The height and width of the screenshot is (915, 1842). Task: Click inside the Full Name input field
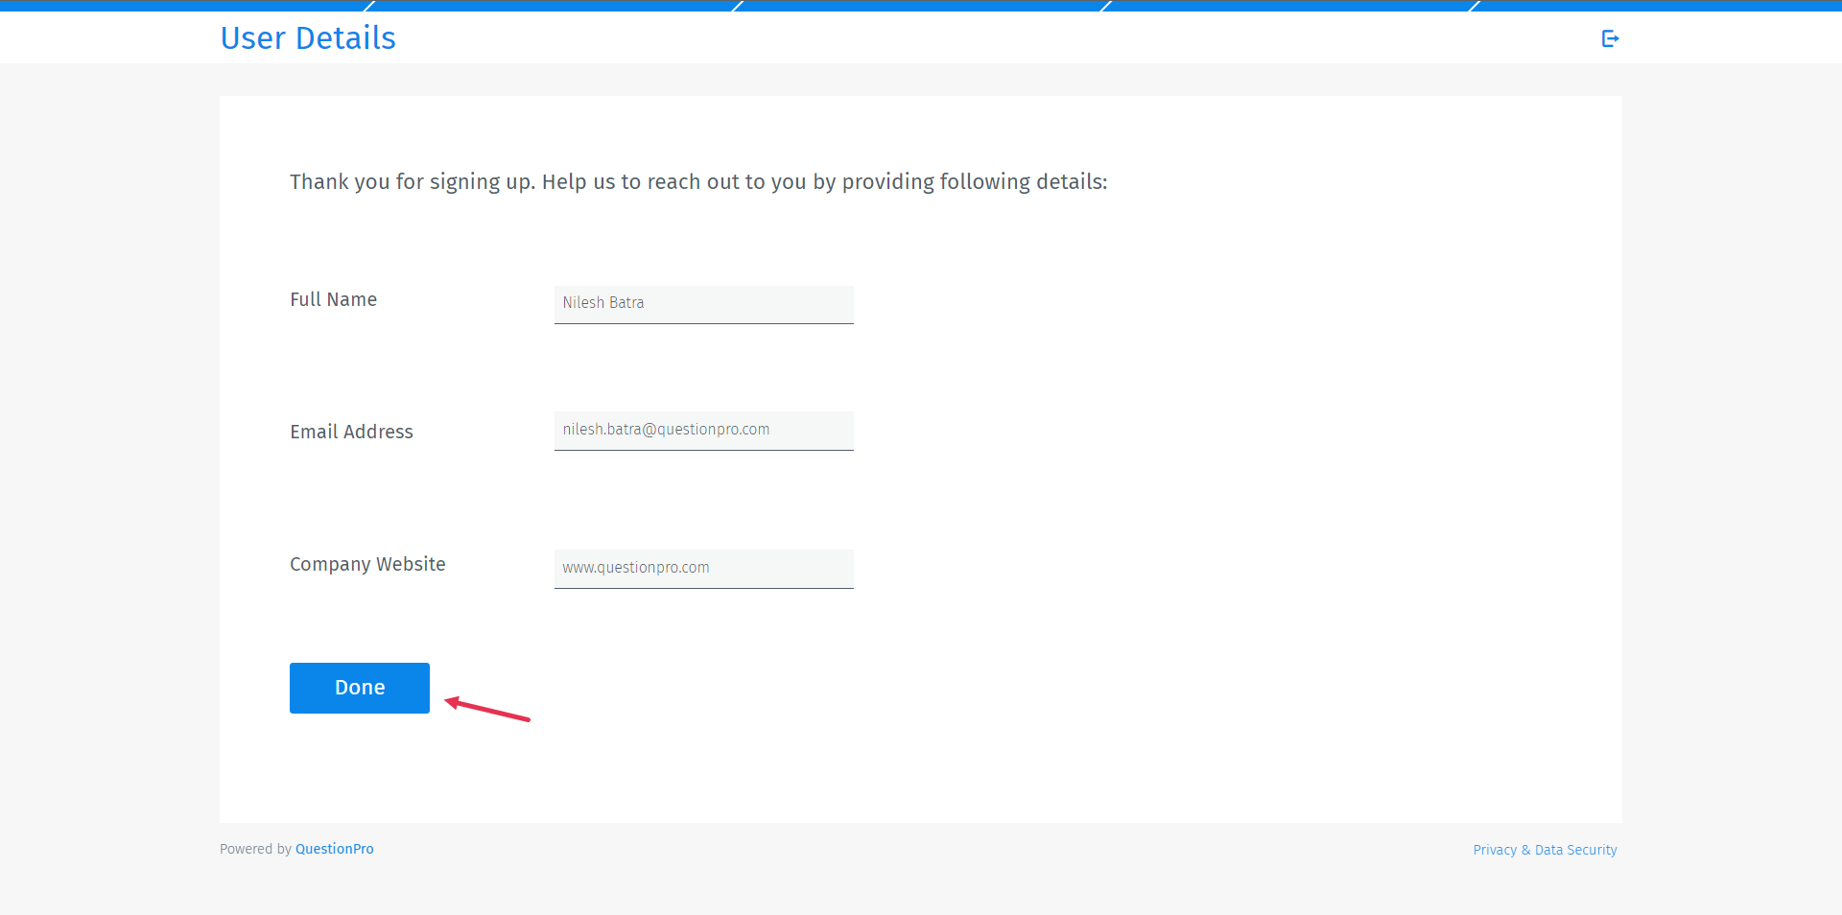[703, 304]
